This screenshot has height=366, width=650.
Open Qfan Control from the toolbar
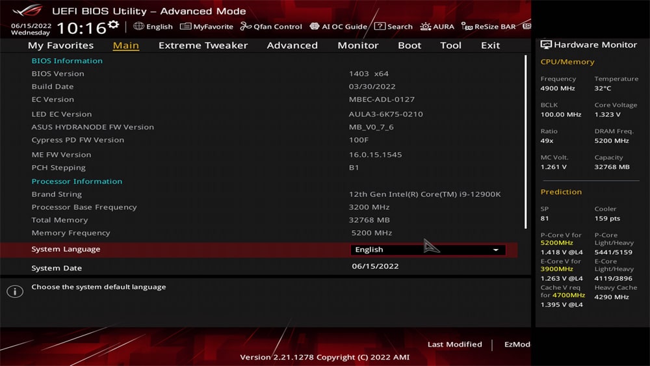click(x=271, y=27)
